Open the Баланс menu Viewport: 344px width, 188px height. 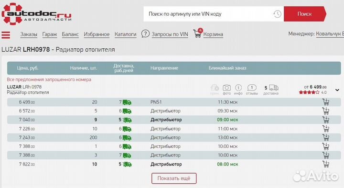(70, 34)
